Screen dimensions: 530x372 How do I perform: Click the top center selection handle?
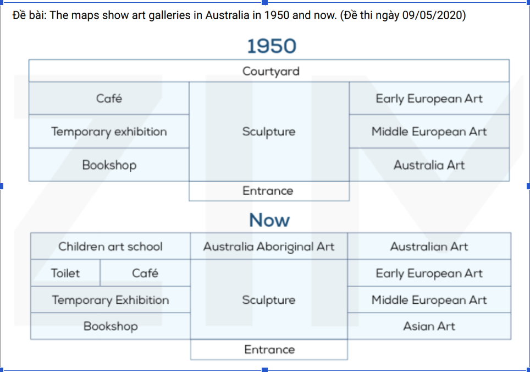[264, 2]
